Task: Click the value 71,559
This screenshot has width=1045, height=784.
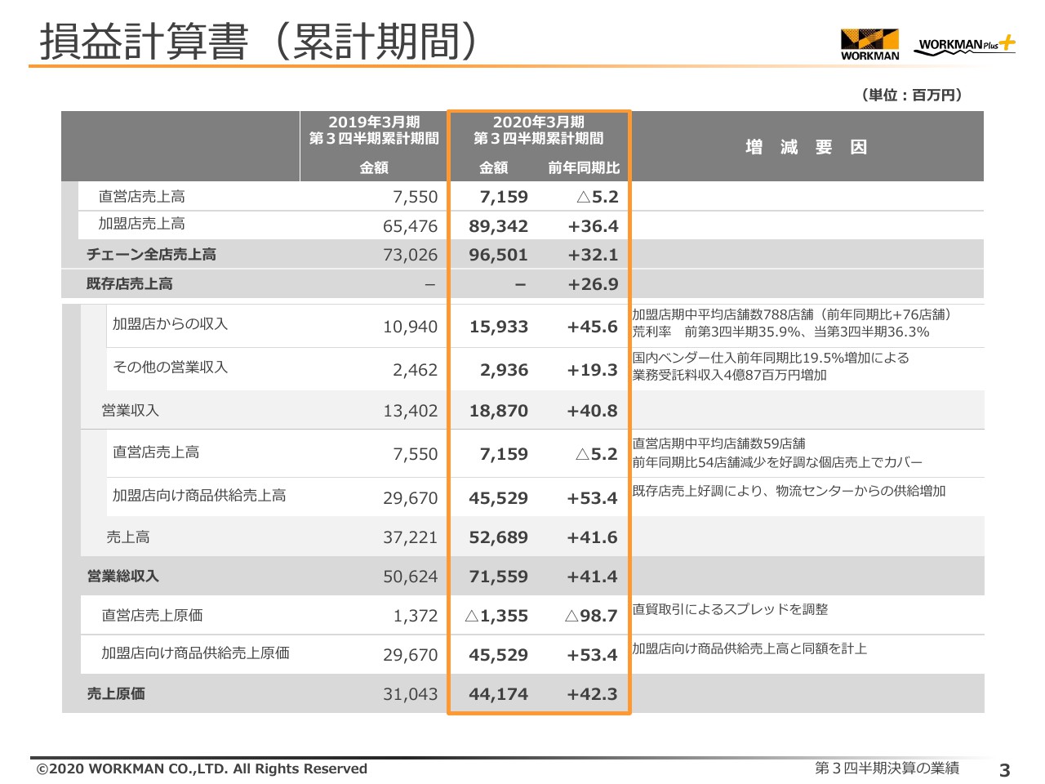Action: (498, 577)
